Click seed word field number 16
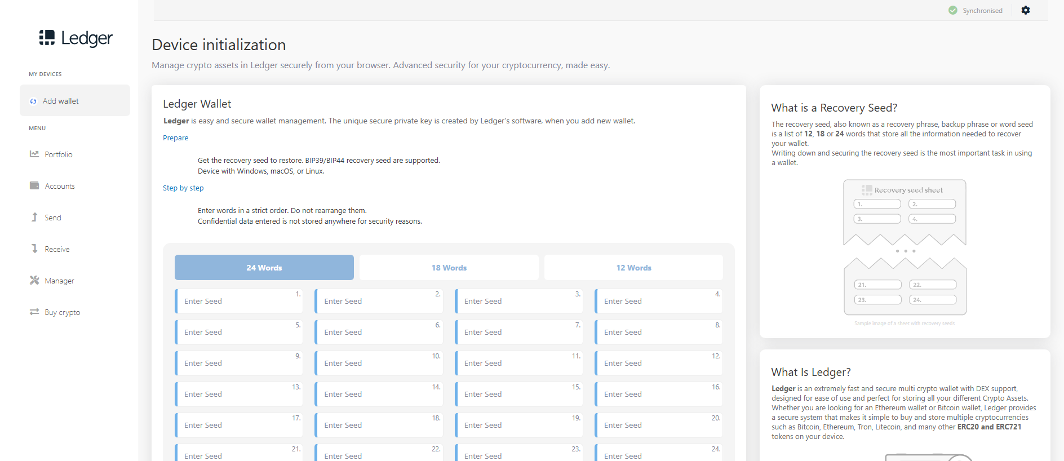 click(659, 394)
